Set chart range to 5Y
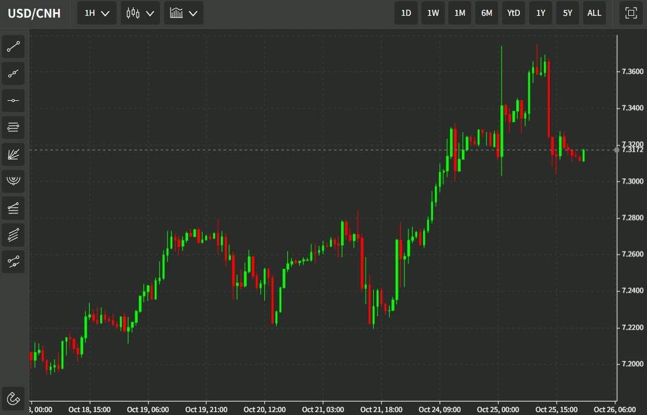 point(567,13)
